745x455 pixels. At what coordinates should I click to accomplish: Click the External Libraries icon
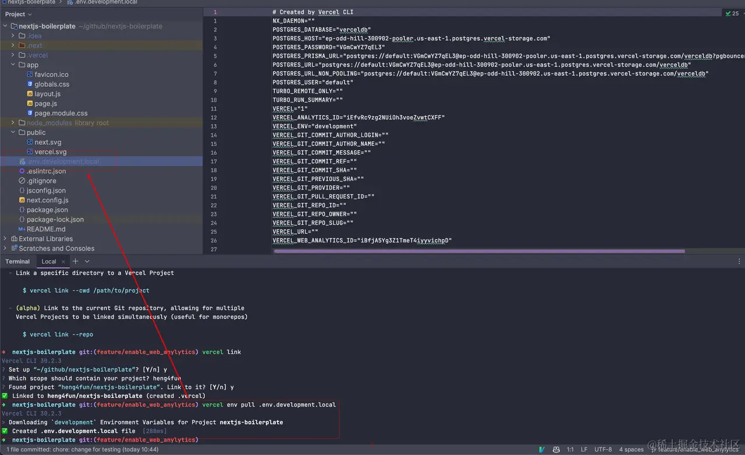14,239
